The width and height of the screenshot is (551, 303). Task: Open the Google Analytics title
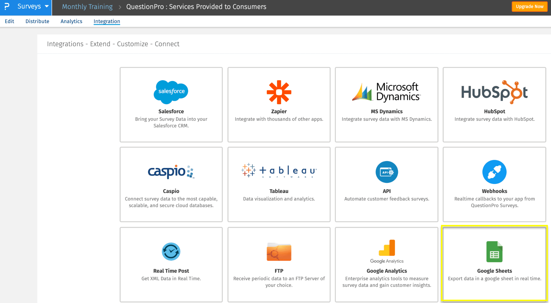coord(387,271)
